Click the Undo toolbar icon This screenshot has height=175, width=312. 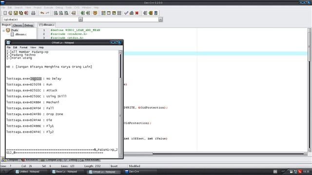tap(42, 13)
